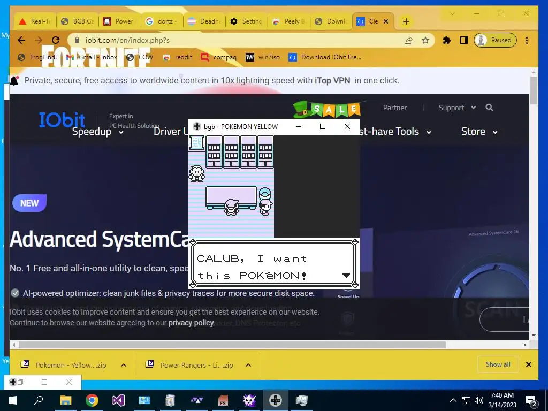Reload the IObit page

tap(55, 40)
